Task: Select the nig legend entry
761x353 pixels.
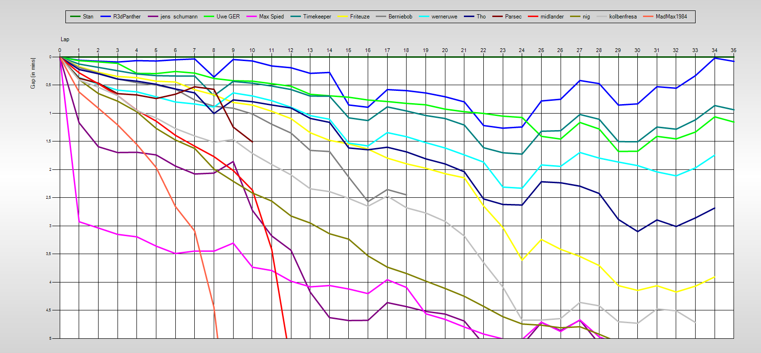Action: click(x=580, y=17)
